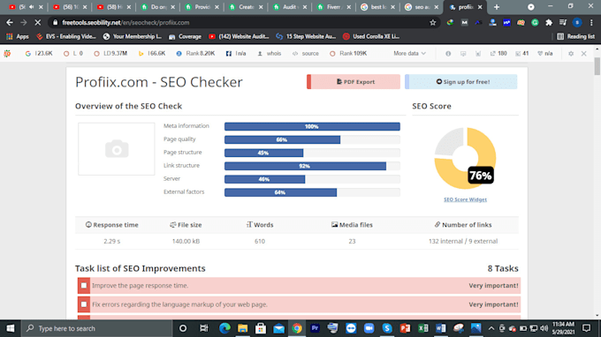Click the Bing index 66.6K parameter
601x337 pixels.
tap(152, 54)
